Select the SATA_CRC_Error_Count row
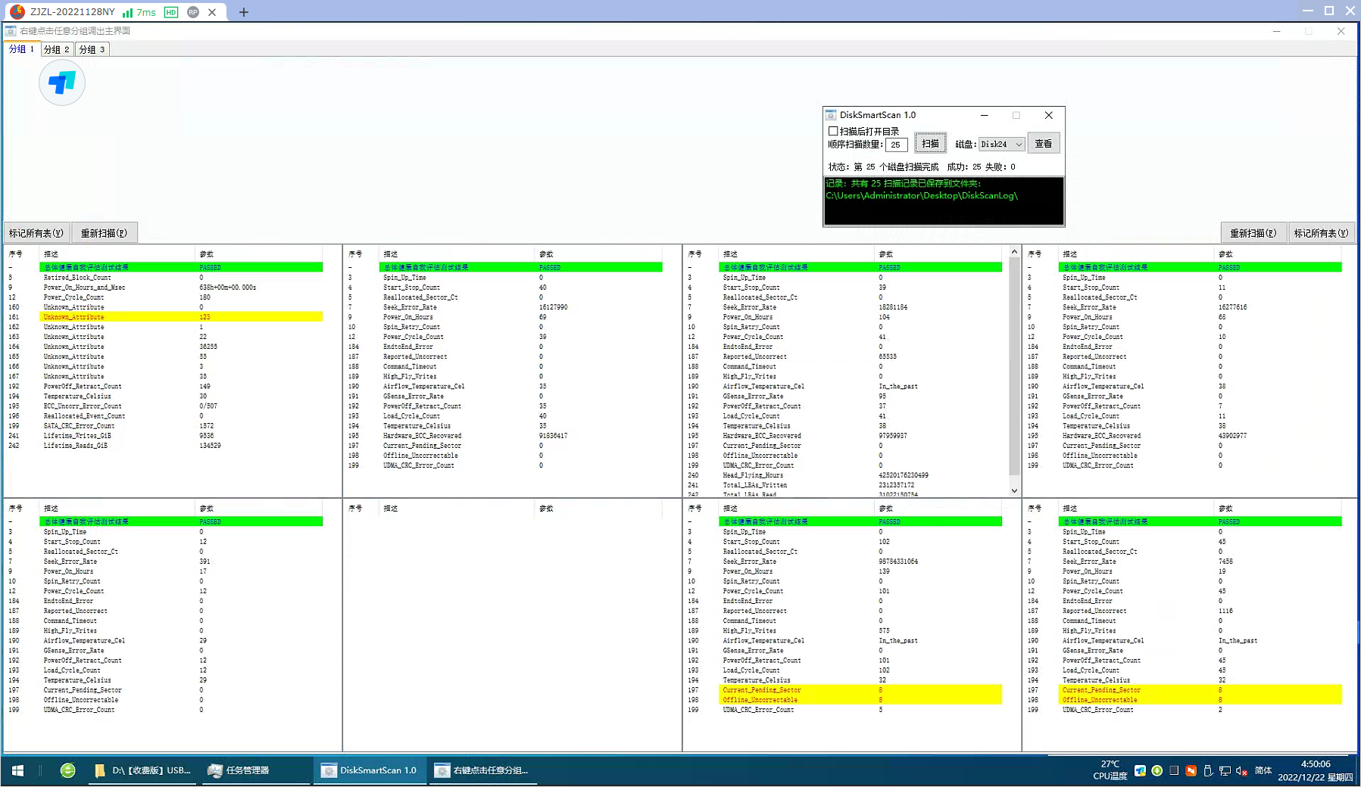 (165, 426)
